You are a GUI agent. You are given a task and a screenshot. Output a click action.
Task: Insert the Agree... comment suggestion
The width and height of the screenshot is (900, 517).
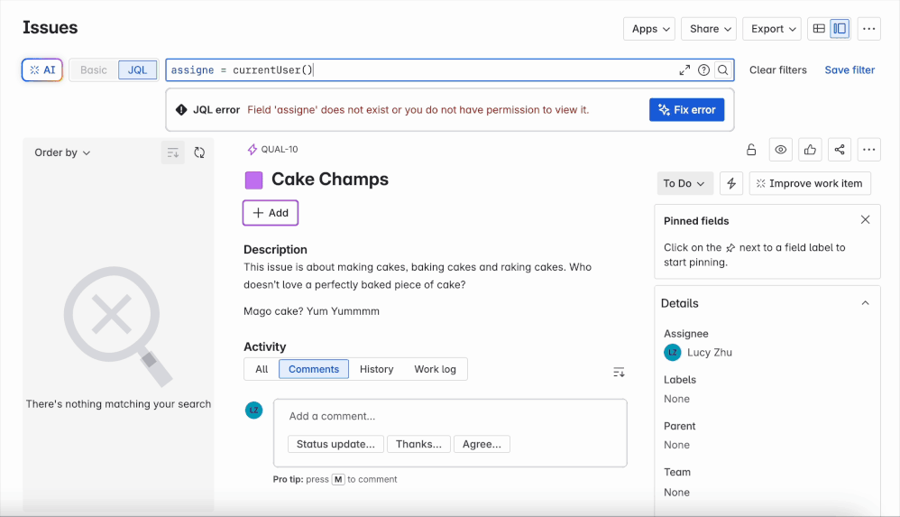tap(482, 444)
